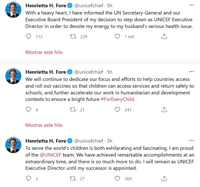Open more options menu on first tweet
200x187 pixels.
pos(191,5)
